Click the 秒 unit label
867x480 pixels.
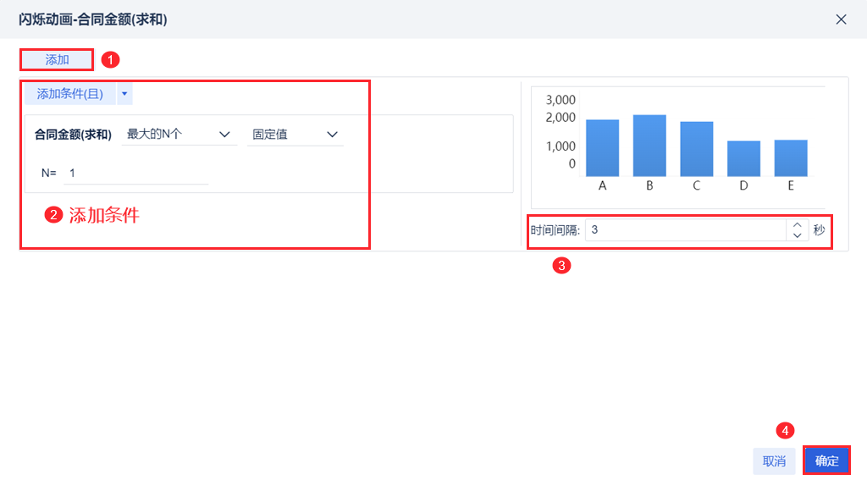819,230
